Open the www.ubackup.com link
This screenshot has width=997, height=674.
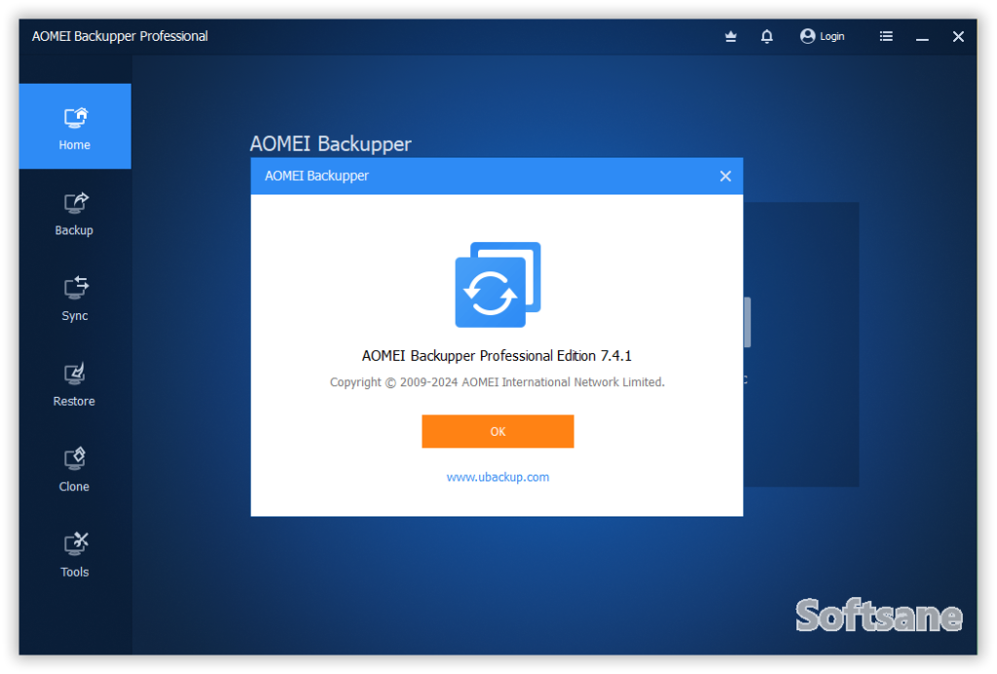[498, 478]
